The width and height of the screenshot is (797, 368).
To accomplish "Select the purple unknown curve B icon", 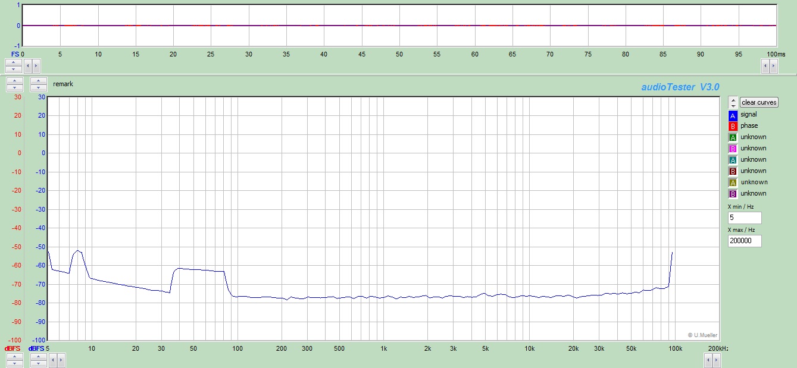I will (733, 194).
